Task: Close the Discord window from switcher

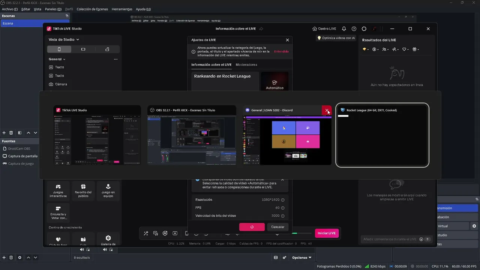Action: pos(327,110)
